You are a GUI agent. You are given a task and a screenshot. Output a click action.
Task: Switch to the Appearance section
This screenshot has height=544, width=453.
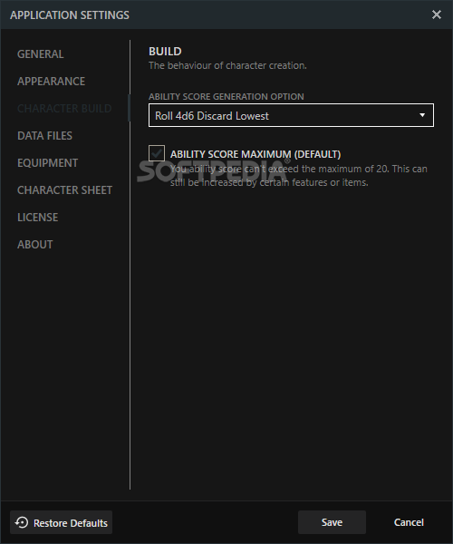pos(52,82)
